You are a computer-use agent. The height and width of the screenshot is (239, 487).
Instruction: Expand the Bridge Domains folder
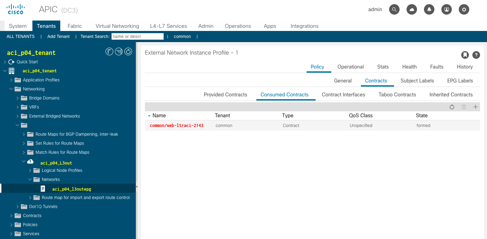[x=17, y=98]
